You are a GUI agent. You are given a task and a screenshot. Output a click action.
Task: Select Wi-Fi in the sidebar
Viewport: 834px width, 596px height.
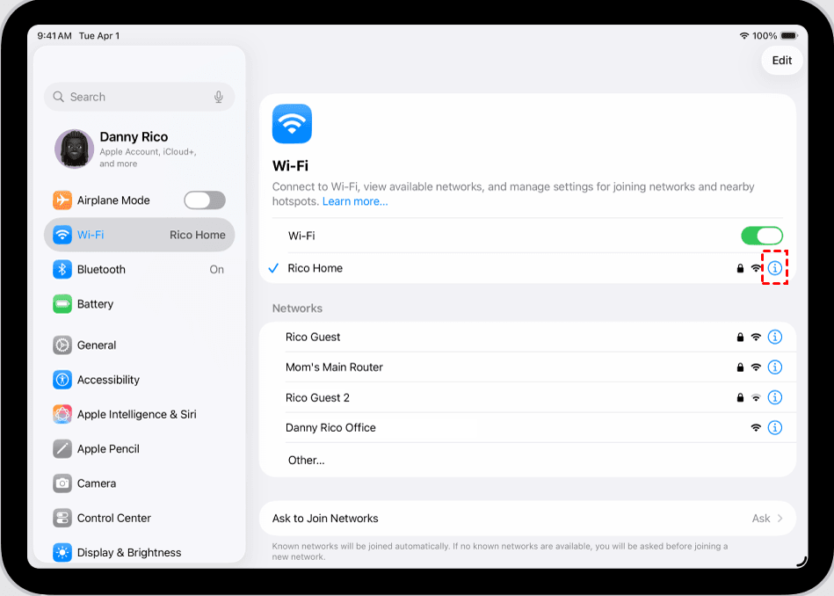pyautogui.click(x=140, y=235)
